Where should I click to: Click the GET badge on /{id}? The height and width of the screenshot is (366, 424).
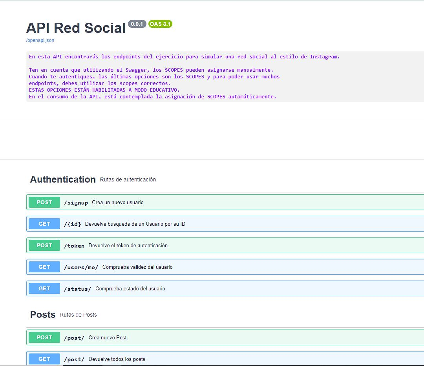click(x=44, y=224)
